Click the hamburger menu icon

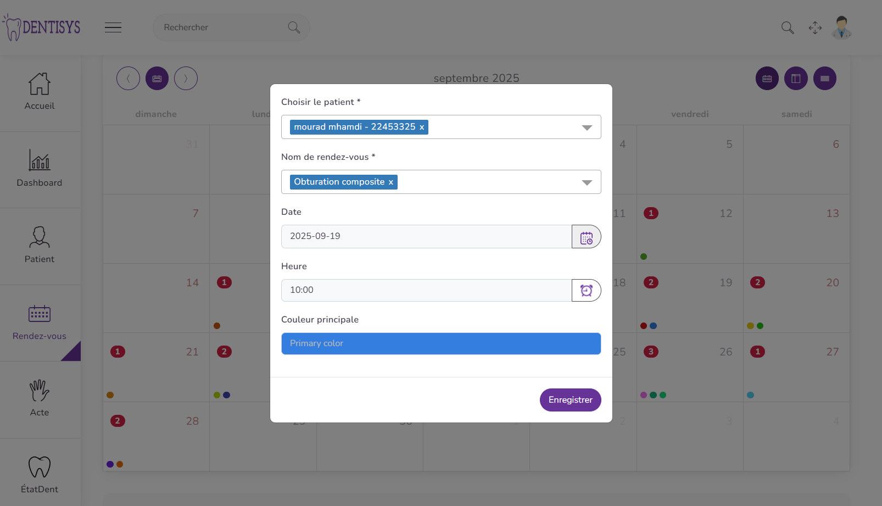(x=113, y=27)
